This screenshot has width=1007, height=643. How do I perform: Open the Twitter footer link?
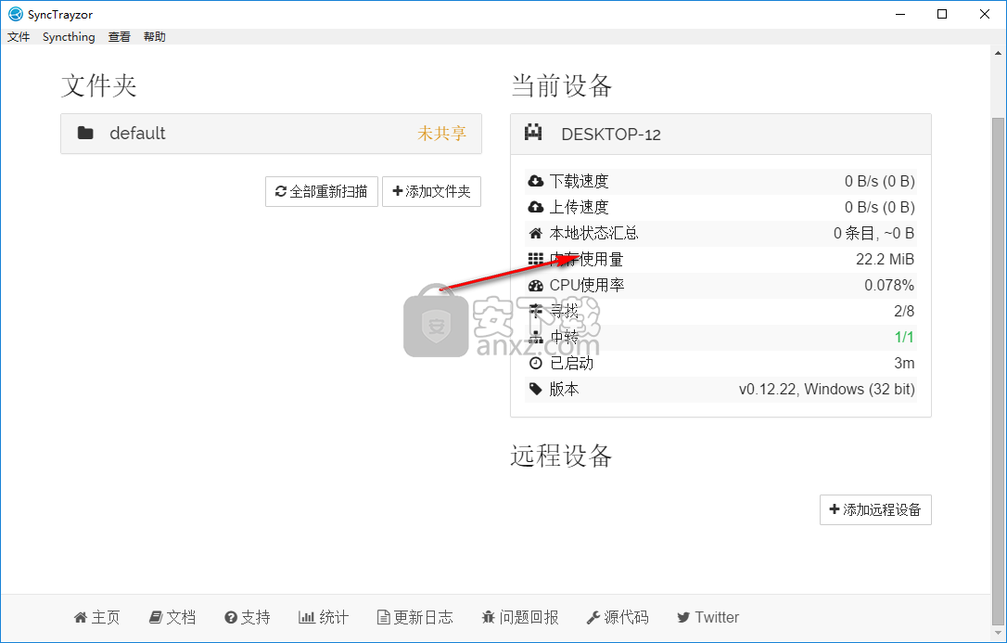click(x=707, y=618)
